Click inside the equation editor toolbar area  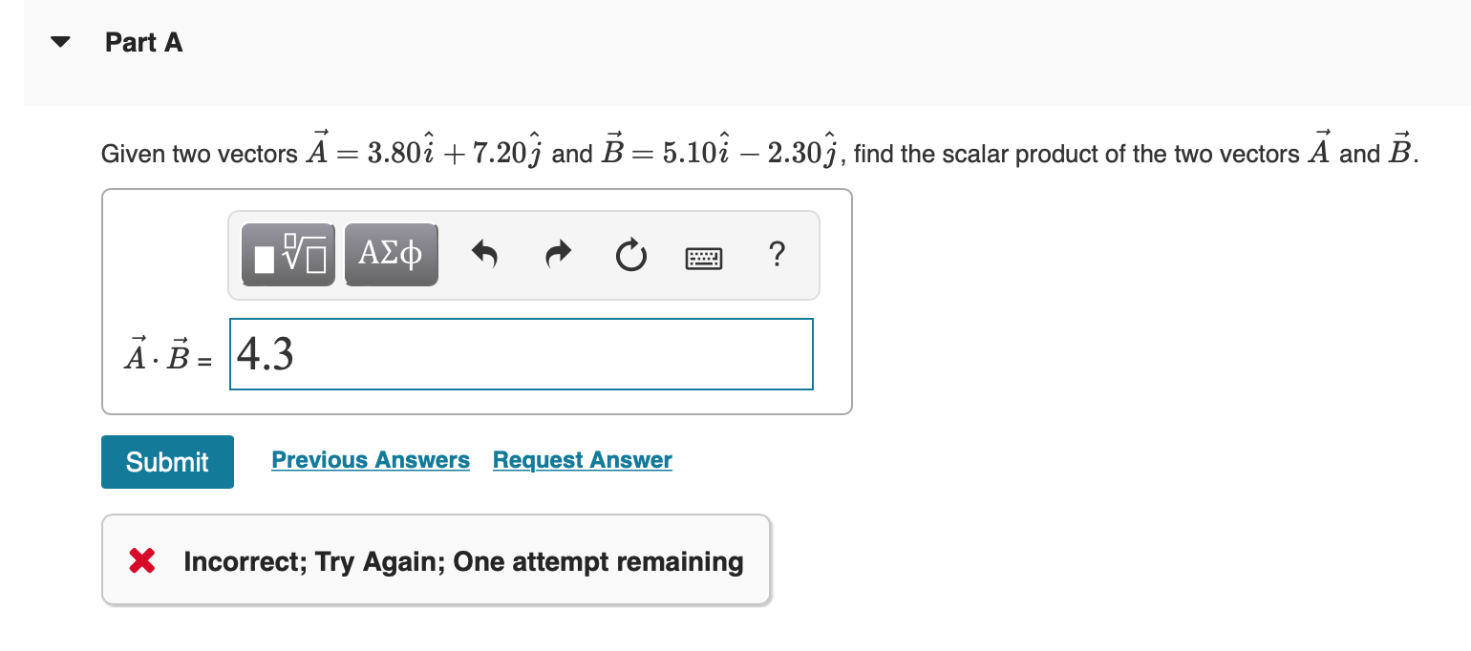coord(523,255)
